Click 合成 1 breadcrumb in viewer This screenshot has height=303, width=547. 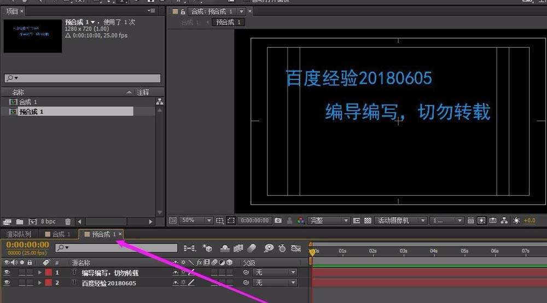click(190, 22)
